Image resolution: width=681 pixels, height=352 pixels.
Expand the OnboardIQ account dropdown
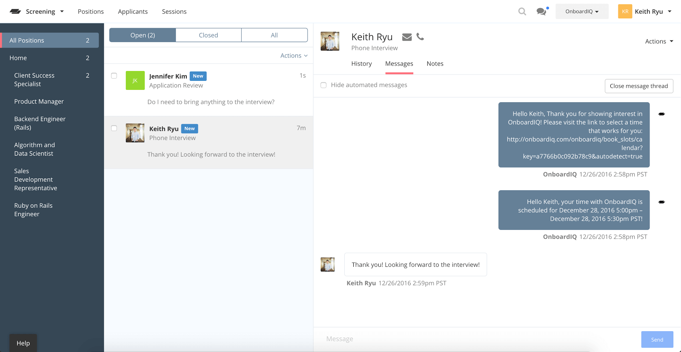[x=581, y=11]
